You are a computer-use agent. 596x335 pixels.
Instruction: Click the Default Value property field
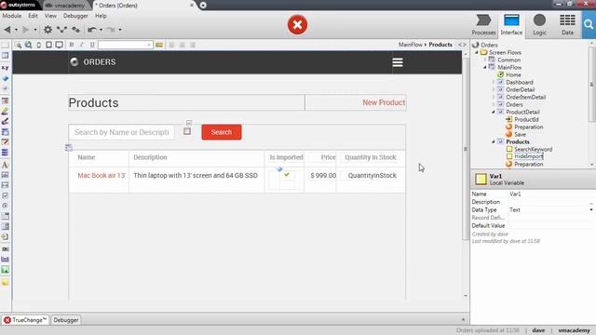point(551,225)
